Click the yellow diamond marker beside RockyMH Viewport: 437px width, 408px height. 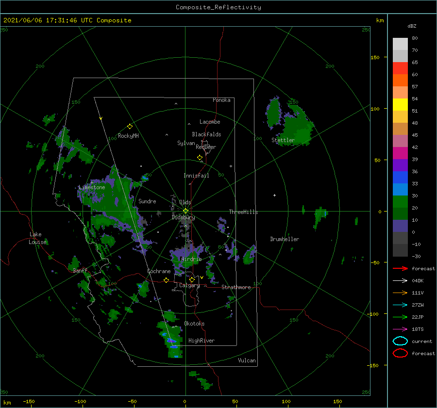(x=130, y=127)
